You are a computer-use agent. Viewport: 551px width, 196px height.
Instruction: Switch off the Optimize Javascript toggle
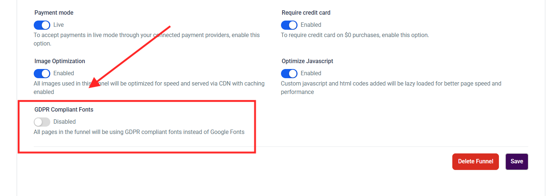click(x=289, y=73)
